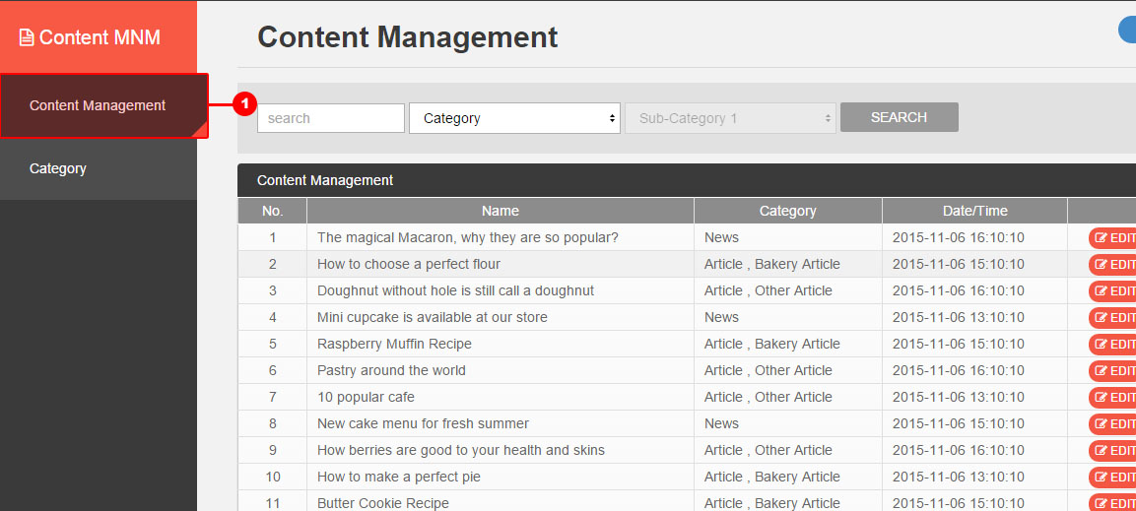Open the Category dropdown filter

(514, 118)
